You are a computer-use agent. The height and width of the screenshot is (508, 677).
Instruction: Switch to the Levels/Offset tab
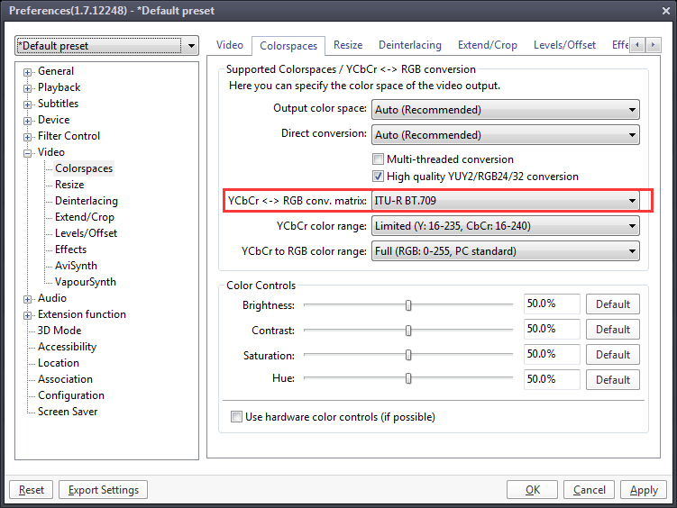(564, 45)
